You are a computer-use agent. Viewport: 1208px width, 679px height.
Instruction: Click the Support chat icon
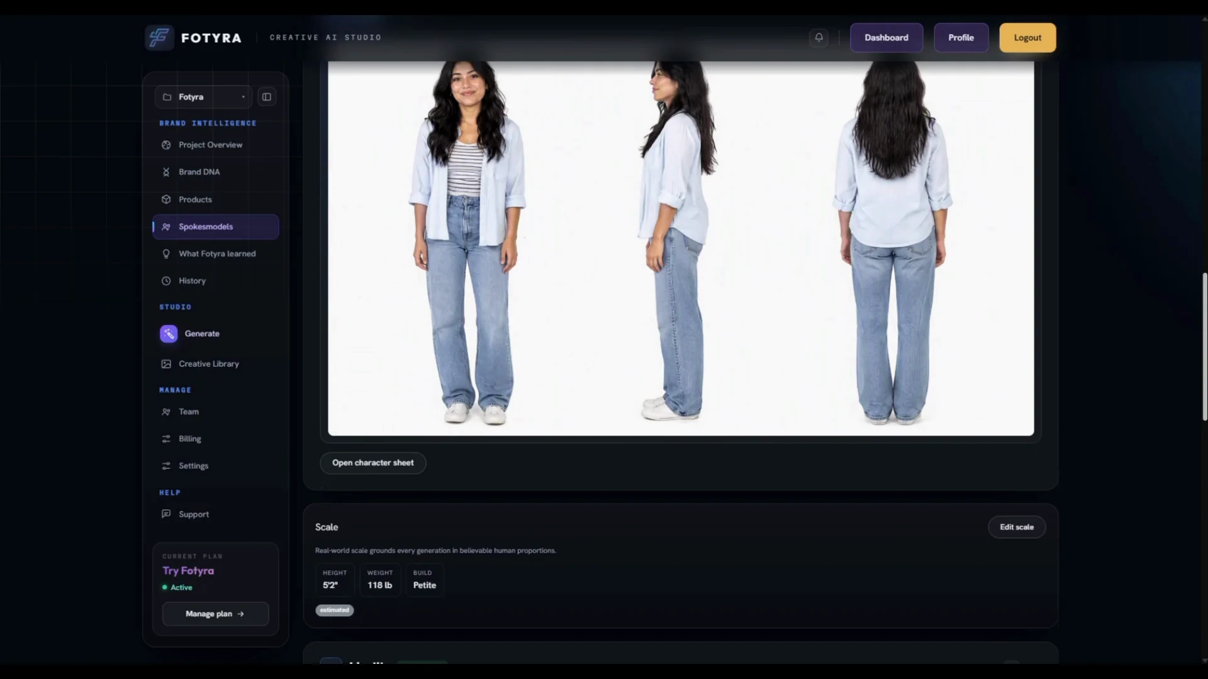[166, 514]
